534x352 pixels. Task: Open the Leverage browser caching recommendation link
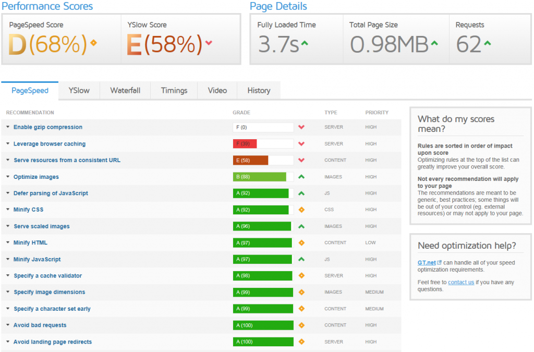pos(50,143)
